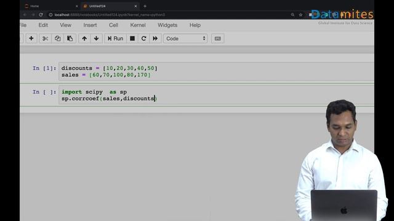This screenshot has width=394, height=221.
Task: Click the sales = [60,70,100,80,170] line
Action: (x=106, y=75)
